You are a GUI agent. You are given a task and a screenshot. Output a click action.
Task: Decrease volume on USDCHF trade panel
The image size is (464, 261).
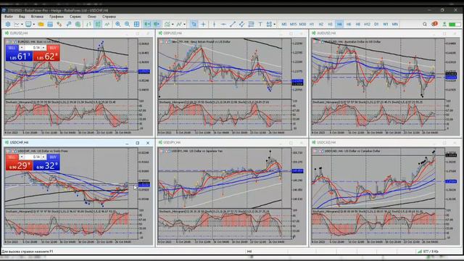[x=21, y=157]
